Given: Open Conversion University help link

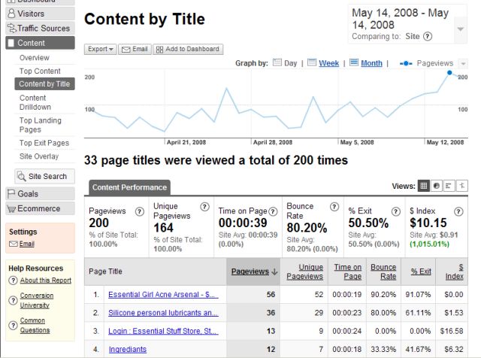Looking at the screenshot, I should click(37, 300).
